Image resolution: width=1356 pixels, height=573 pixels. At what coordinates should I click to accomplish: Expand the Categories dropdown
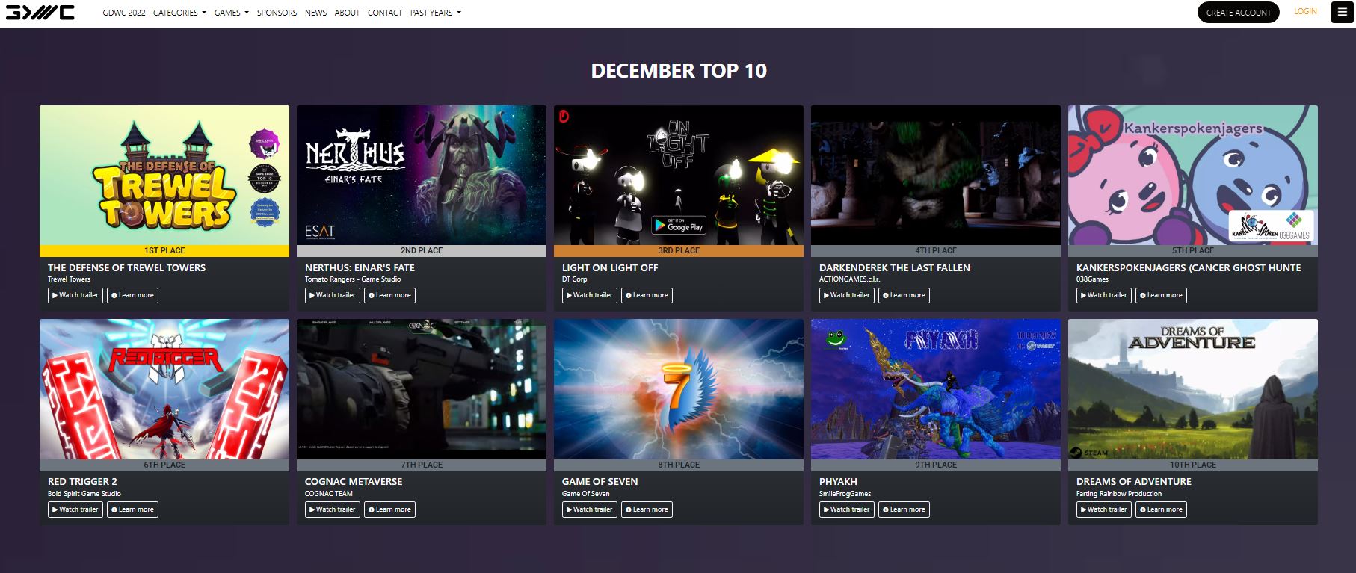pos(179,13)
